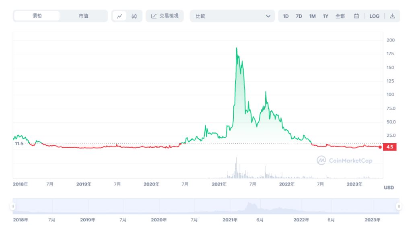Image resolution: width=412 pixels, height=225 pixels.
Task: Click the 比較 dropdown chevron arrow
Action: click(x=268, y=16)
